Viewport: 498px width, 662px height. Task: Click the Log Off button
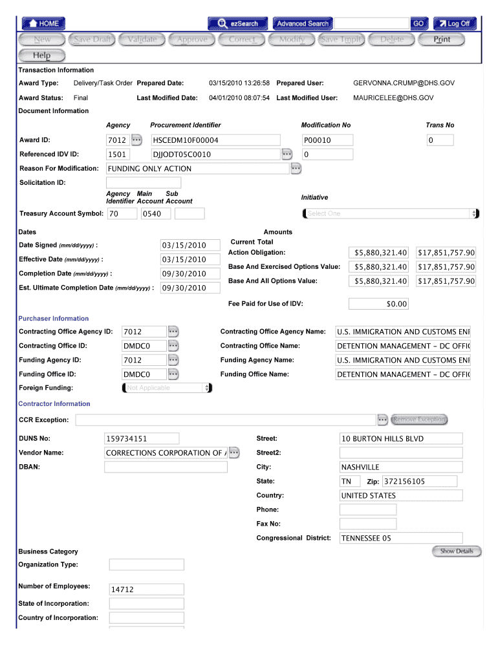coord(455,23)
